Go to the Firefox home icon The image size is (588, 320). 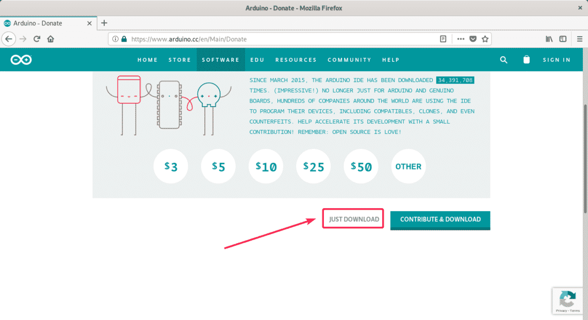tap(51, 39)
